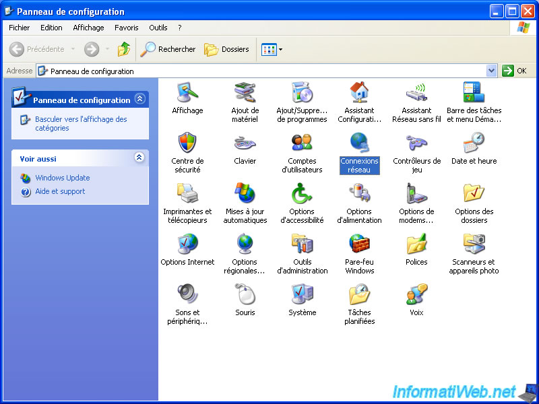
Task: Open Ajout/Suppression de programmes icon
Action: 302,93
